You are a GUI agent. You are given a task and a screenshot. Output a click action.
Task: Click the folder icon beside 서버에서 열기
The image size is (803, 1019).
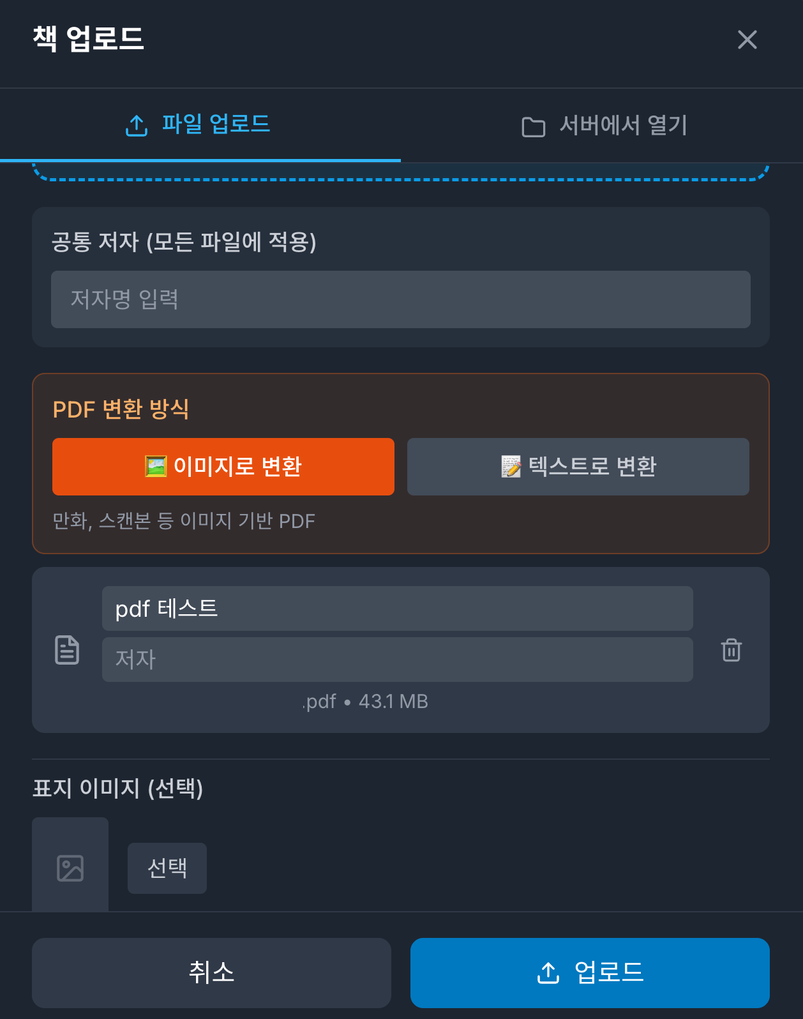(x=533, y=127)
